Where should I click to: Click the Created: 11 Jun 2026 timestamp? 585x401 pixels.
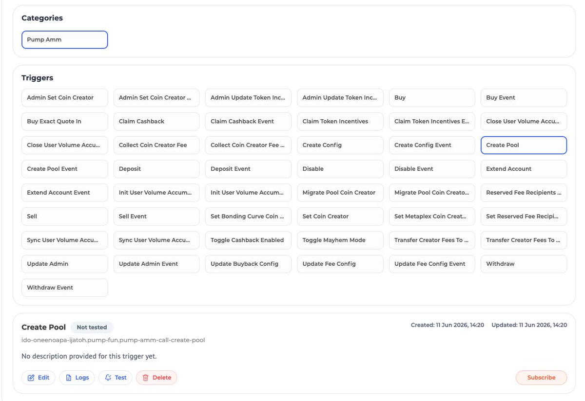pos(448,325)
